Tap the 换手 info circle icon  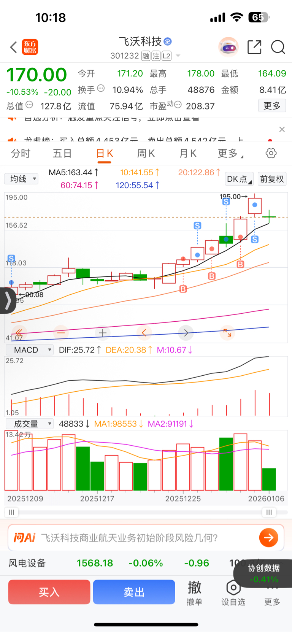(x=101, y=89)
